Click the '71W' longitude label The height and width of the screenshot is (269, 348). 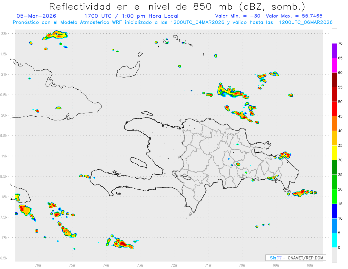[x=208, y=265]
